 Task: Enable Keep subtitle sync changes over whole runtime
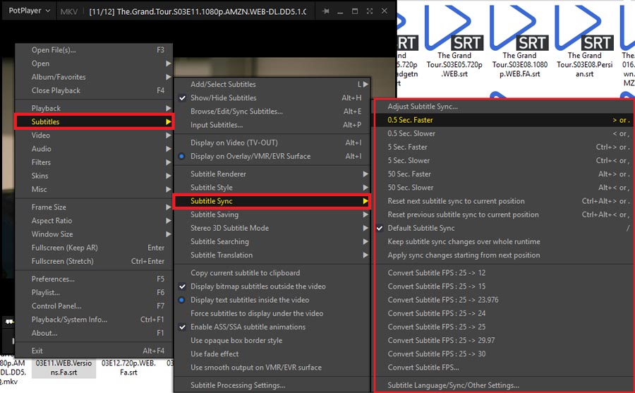click(x=504, y=242)
